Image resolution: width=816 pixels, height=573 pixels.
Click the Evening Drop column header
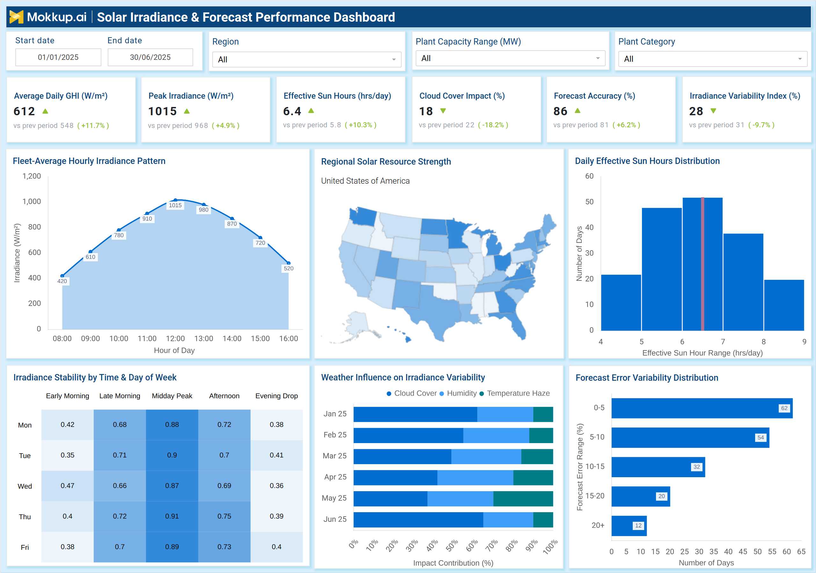276,396
